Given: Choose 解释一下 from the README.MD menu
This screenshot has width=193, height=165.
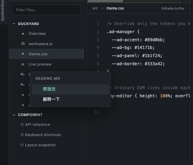Looking at the screenshot, I should (x=70, y=99).
